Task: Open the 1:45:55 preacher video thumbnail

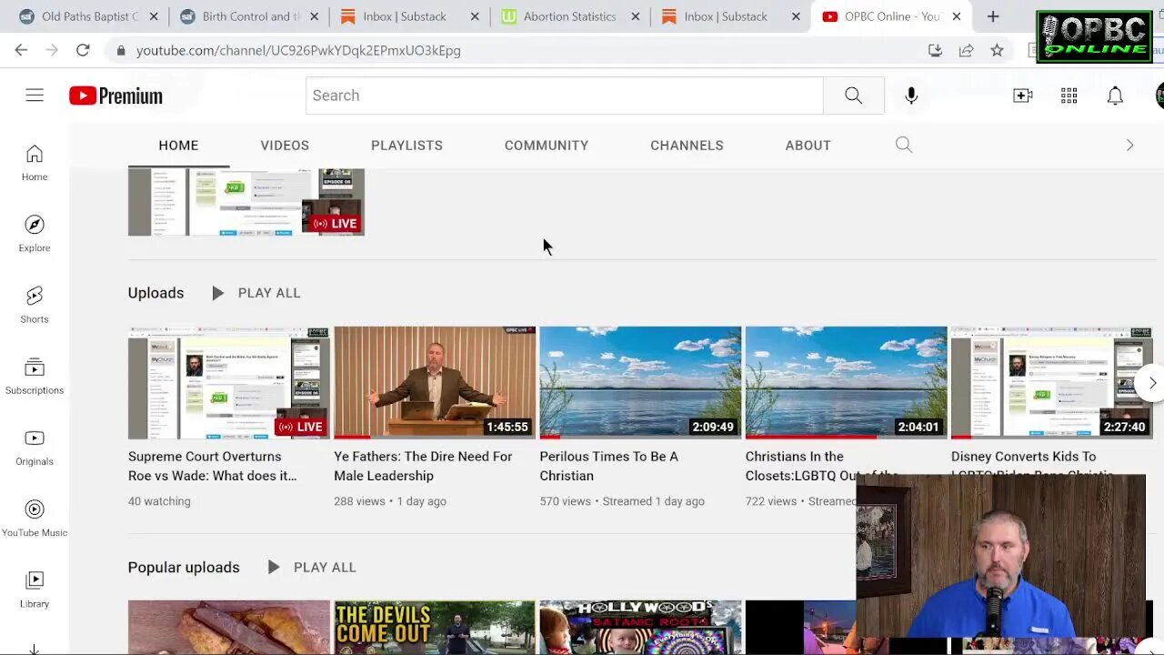Action: pyautogui.click(x=435, y=383)
